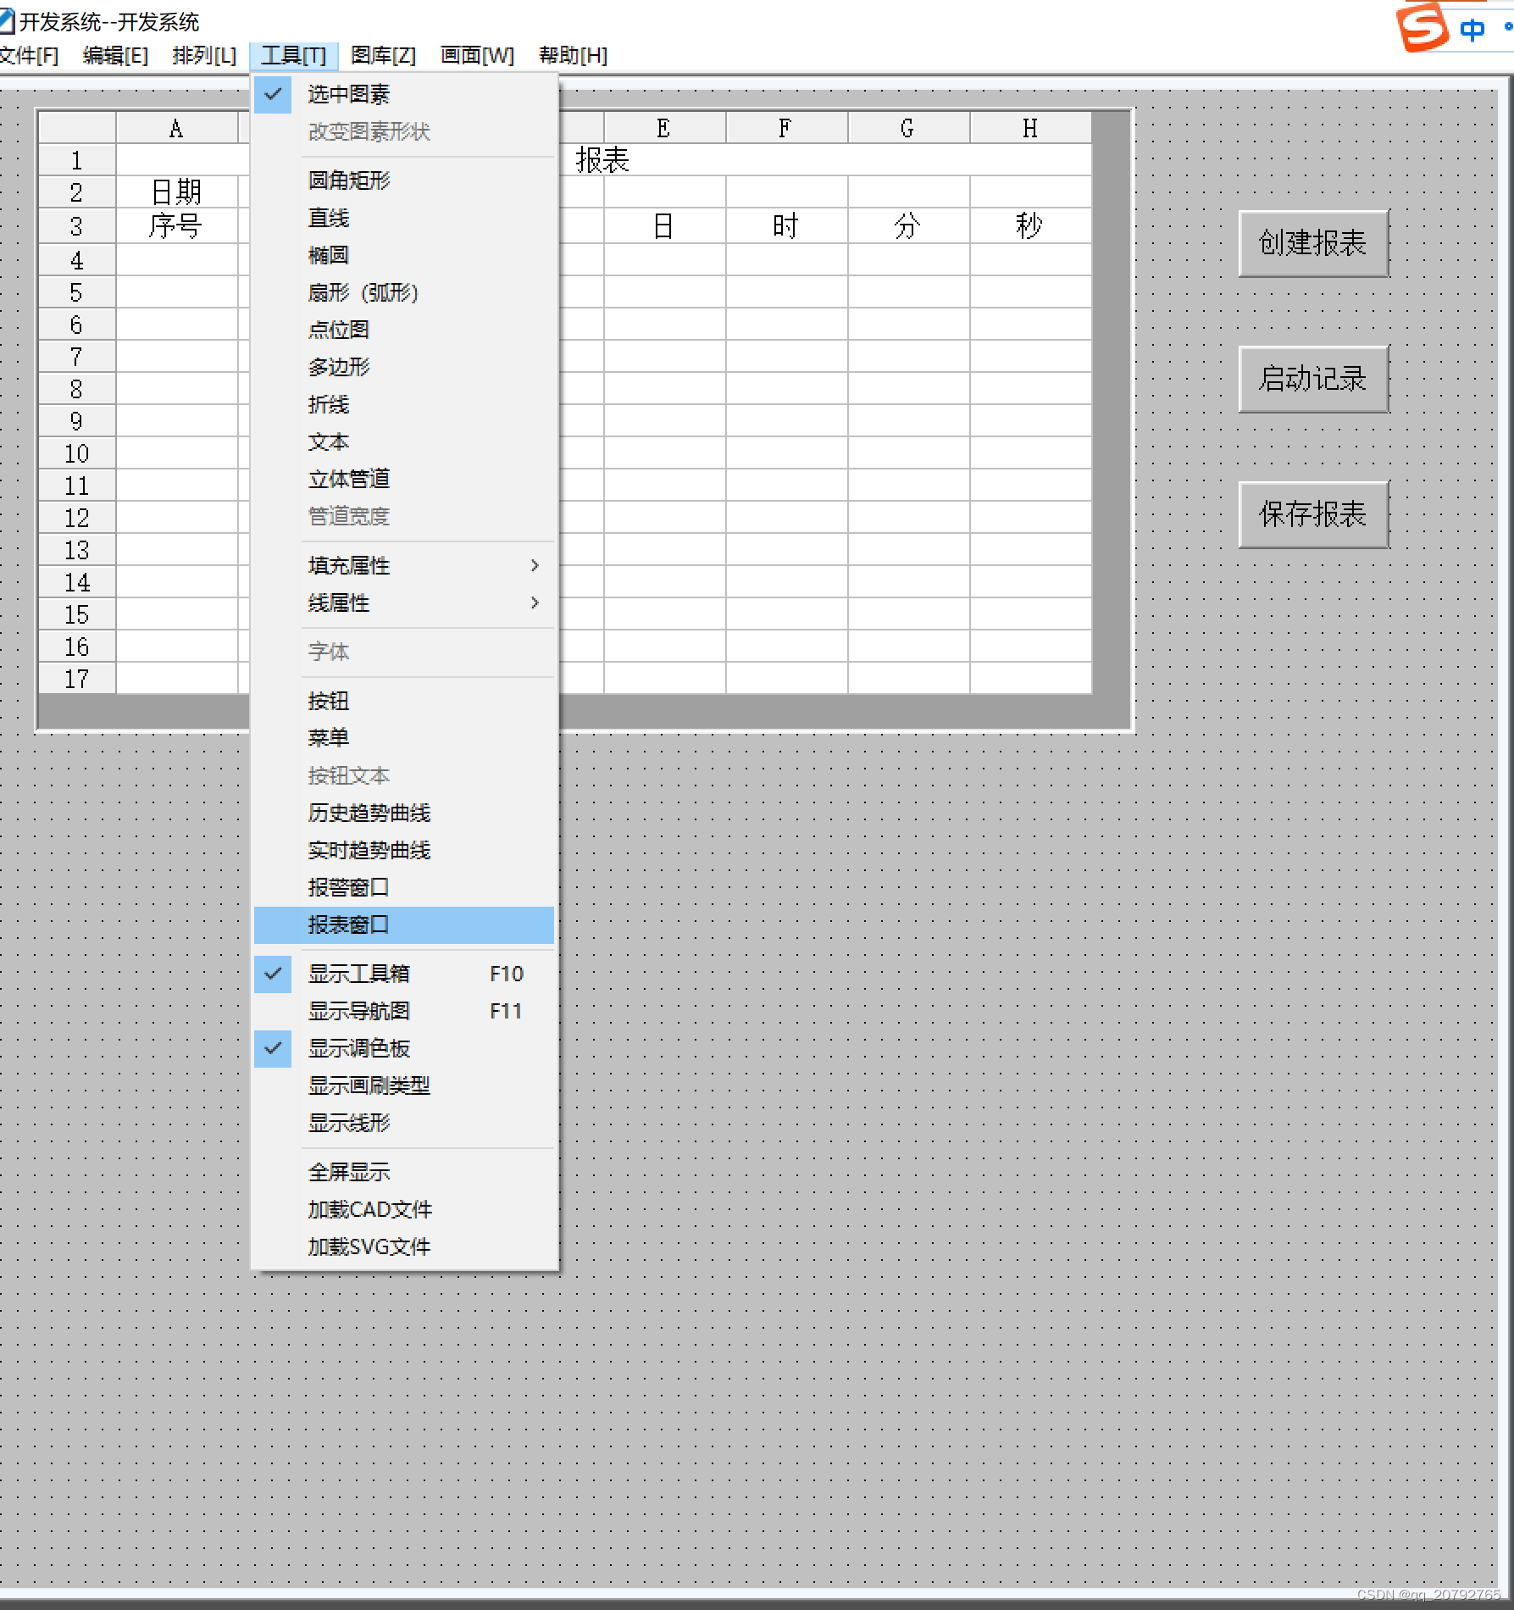Select the 椭圆 drawing tool

pos(404,255)
